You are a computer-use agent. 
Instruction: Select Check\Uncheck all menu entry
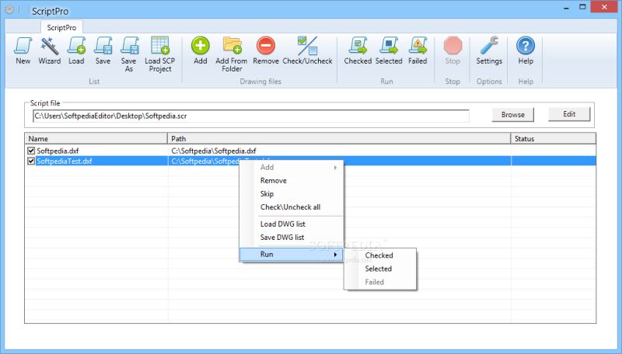tap(292, 207)
